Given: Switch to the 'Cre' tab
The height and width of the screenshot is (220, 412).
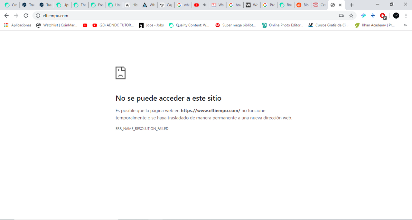Looking at the screenshot, I should 11,5.
